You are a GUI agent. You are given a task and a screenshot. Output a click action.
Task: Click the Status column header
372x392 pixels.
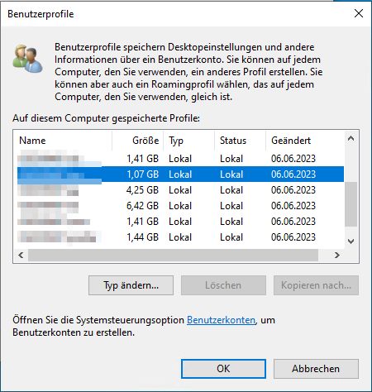240,141
